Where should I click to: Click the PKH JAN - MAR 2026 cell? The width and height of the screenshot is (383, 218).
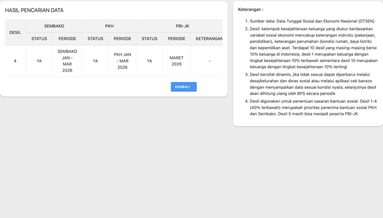click(122, 61)
